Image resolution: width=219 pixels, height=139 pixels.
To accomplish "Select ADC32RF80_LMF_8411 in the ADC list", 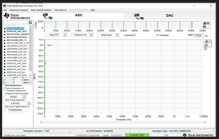I will pos(17,46).
